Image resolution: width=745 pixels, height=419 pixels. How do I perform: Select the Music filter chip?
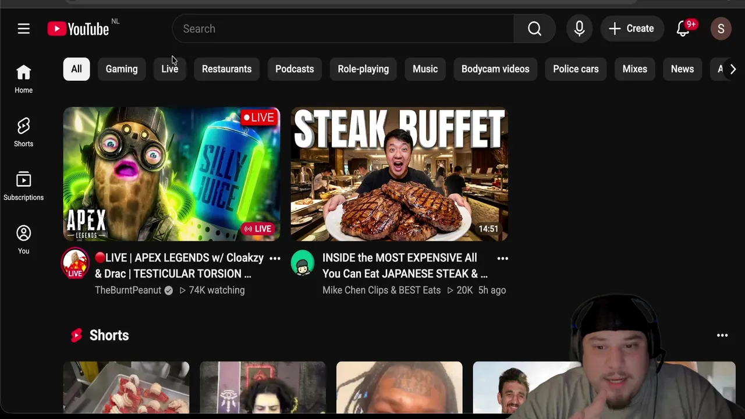pyautogui.click(x=425, y=69)
